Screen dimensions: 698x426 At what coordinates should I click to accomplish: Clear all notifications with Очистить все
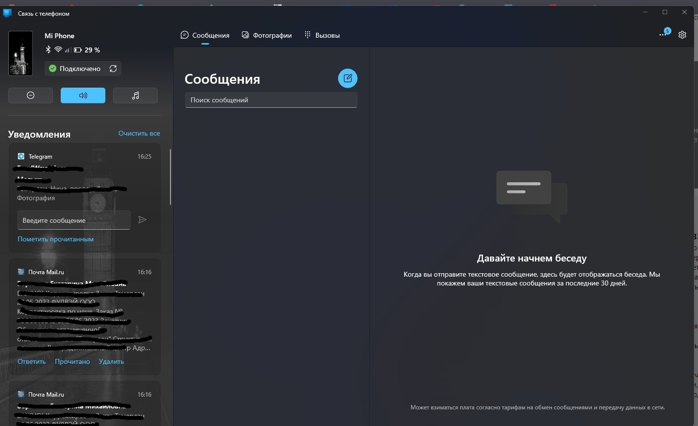pyautogui.click(x=139, y=133)
